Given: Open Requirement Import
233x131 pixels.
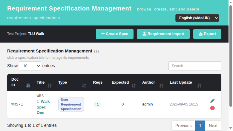Looking at the screenshot, I should 163,34.
